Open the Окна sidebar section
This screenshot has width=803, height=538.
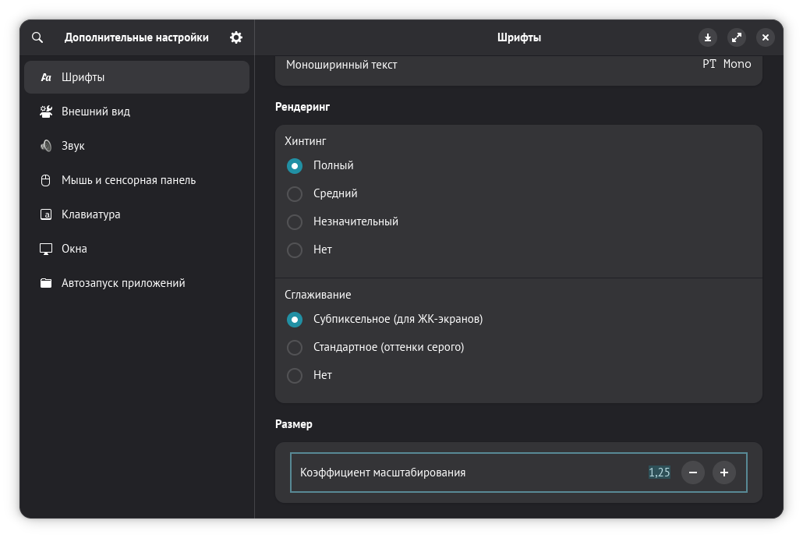[x=74, y=249]
